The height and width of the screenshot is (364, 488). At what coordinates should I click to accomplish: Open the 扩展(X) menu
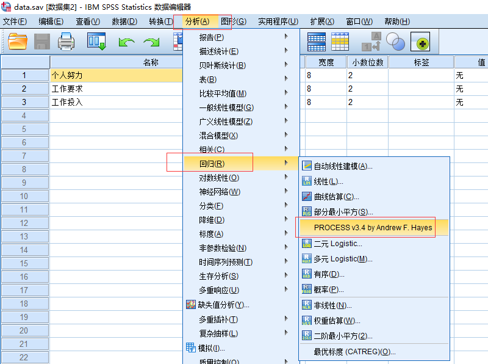(322, 21)
